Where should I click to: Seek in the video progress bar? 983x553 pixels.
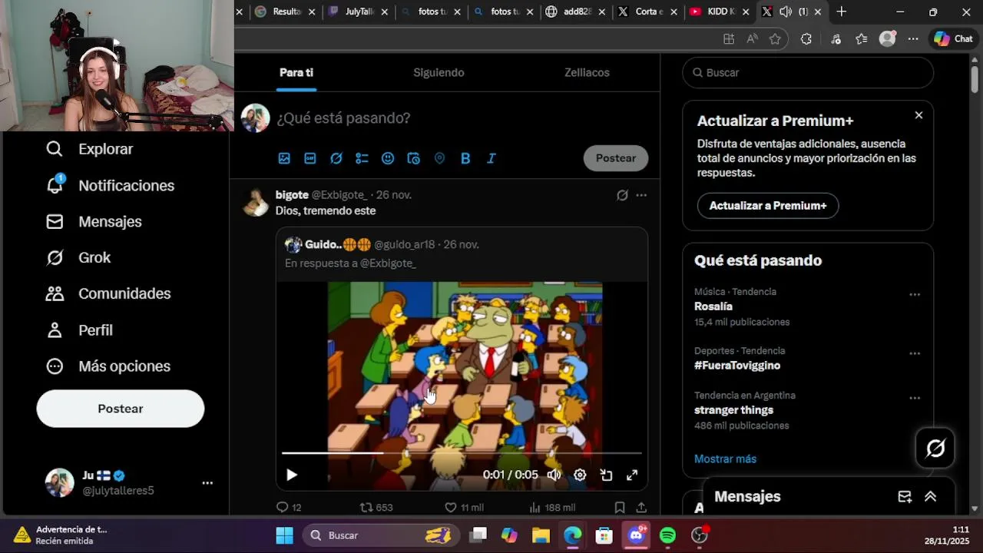click(461, 453)
